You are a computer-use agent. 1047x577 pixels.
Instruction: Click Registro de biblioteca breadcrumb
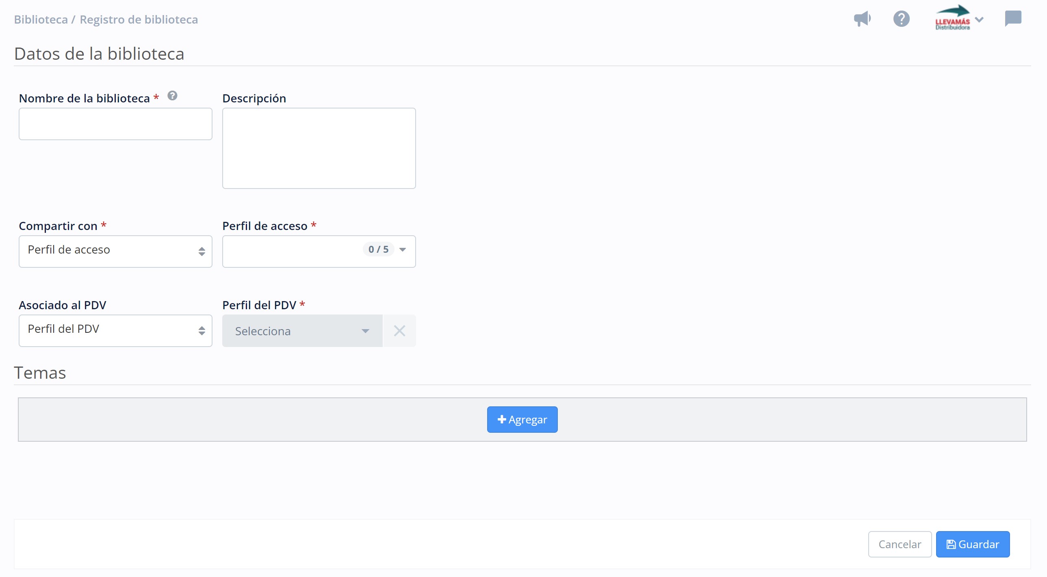tap(139, 20)
